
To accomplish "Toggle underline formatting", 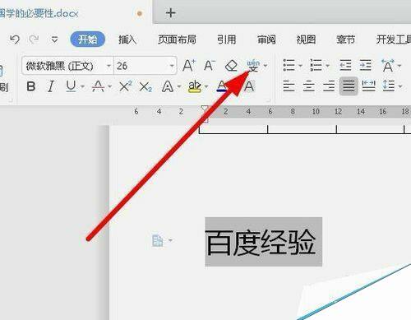I will (71, 86).
